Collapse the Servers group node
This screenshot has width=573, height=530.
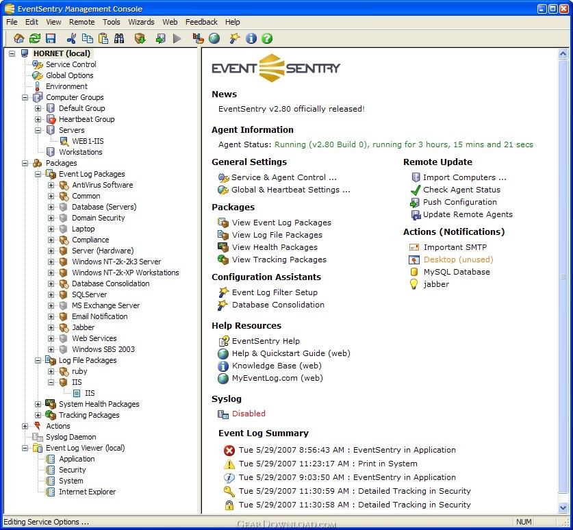(x=38, y=131)
